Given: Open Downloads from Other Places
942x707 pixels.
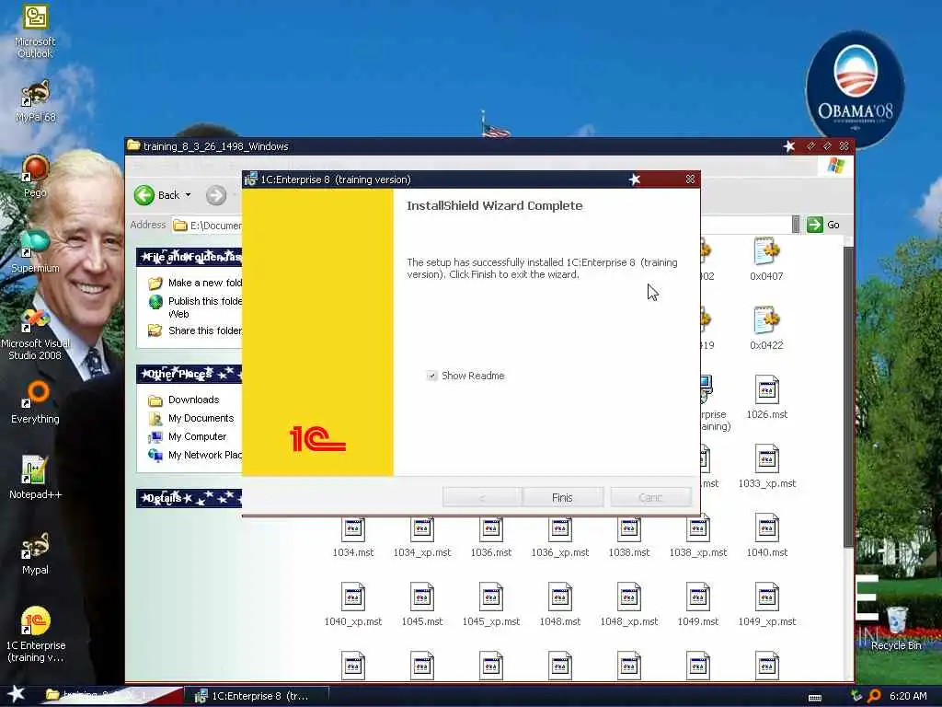Looking at the screenshot, I should coord(183,400).
